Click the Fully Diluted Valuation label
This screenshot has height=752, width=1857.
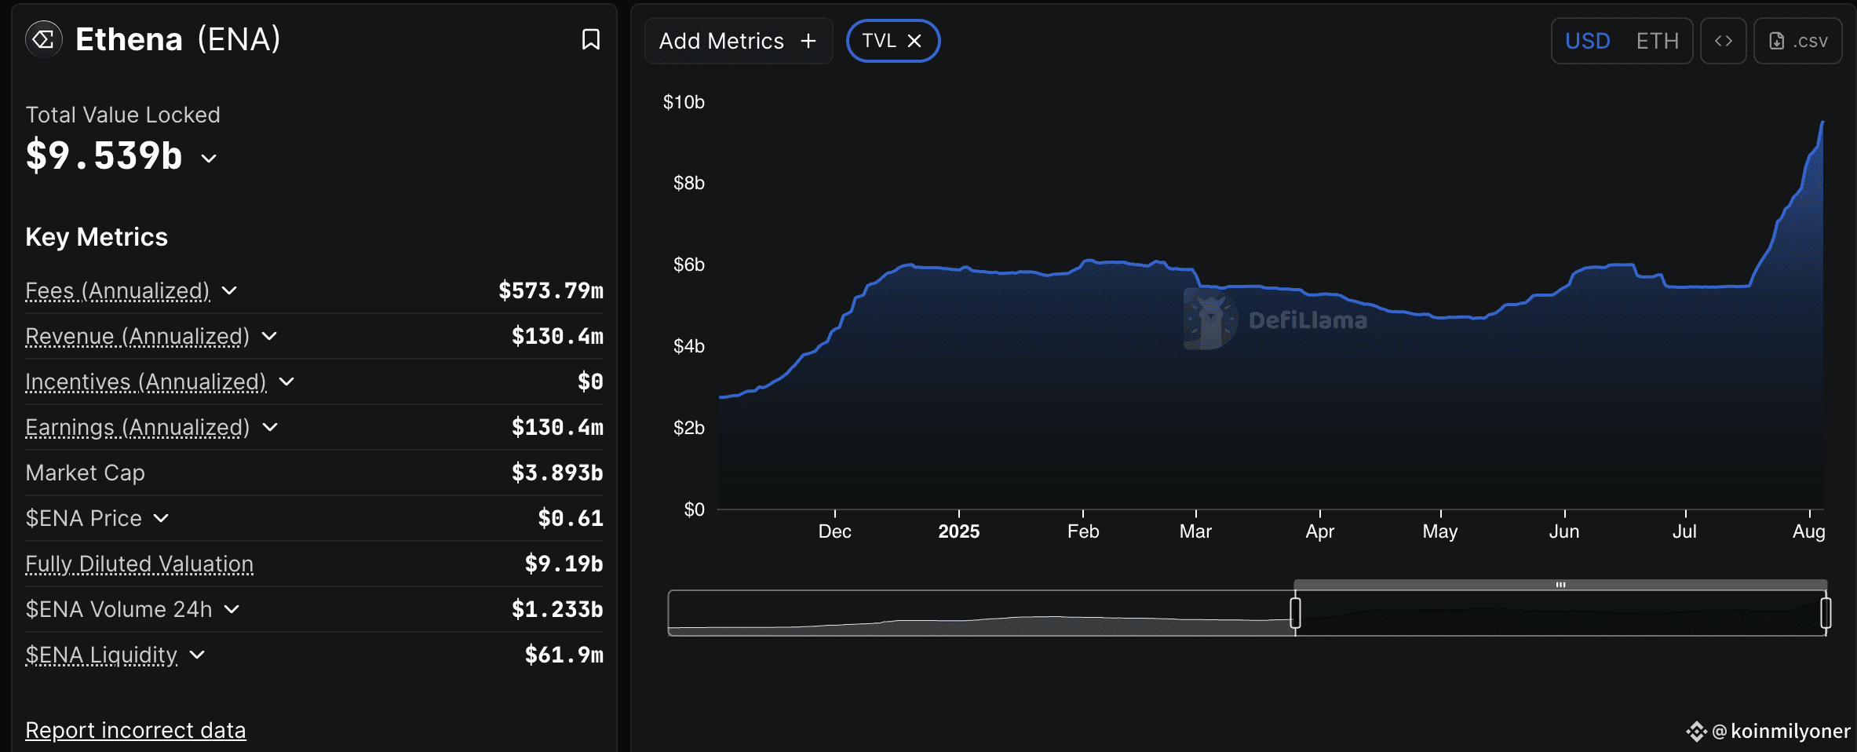[x=139, y=564]
